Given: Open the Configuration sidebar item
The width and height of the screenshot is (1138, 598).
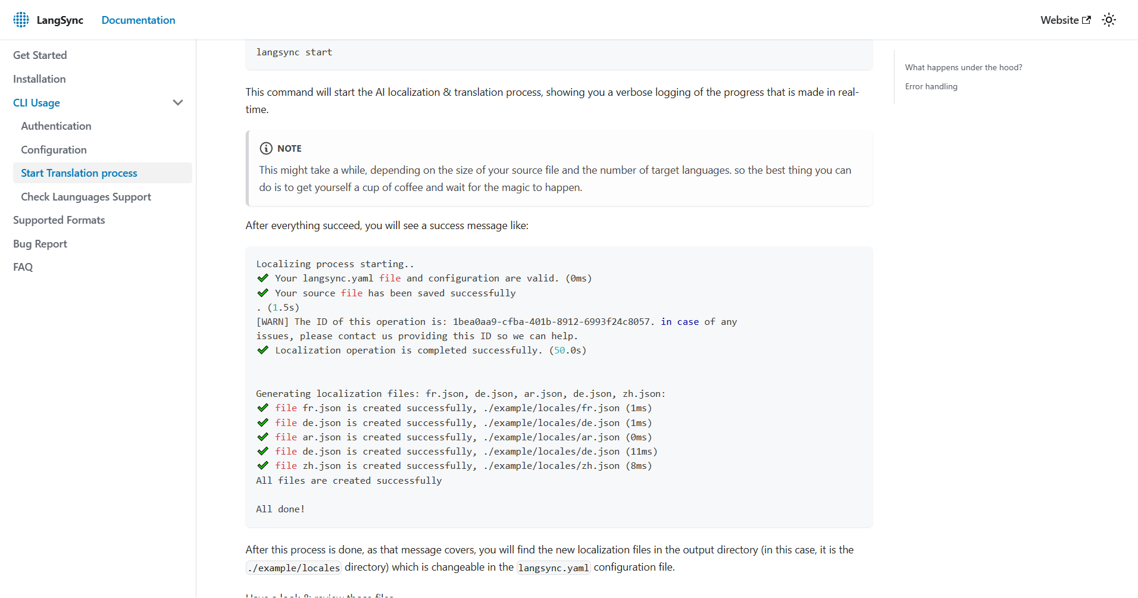Looking at the screenshot, I should 54,150.
